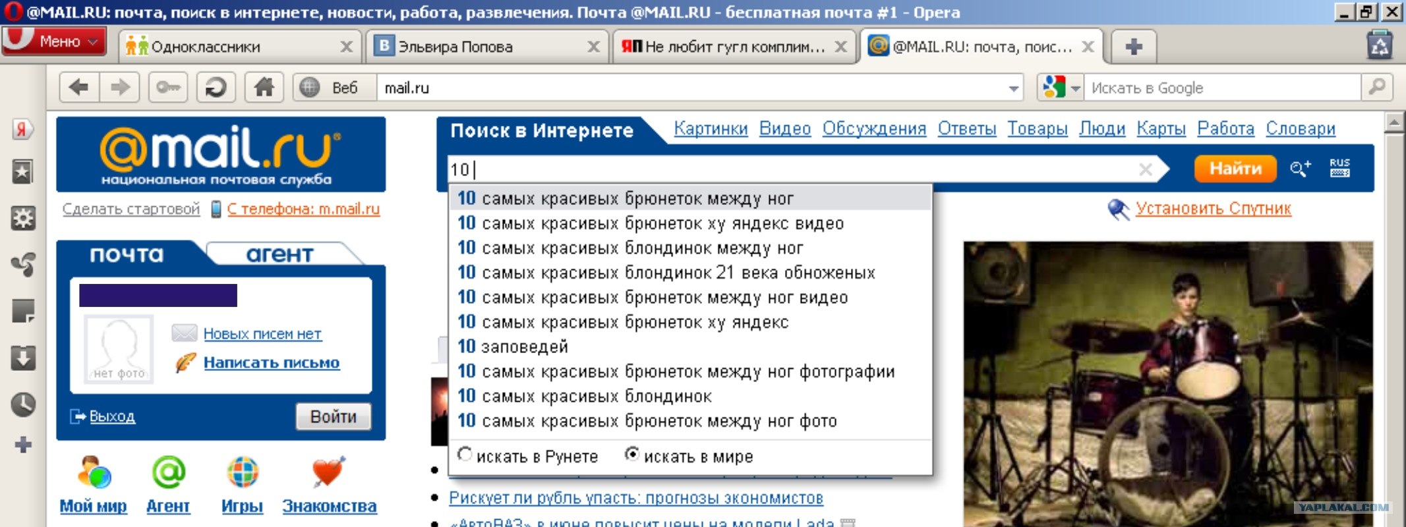The width and height of the screenshot is (1406, 527).
Task: Click the drummer photo thumbnail
Action: [x=1168, y=384]
